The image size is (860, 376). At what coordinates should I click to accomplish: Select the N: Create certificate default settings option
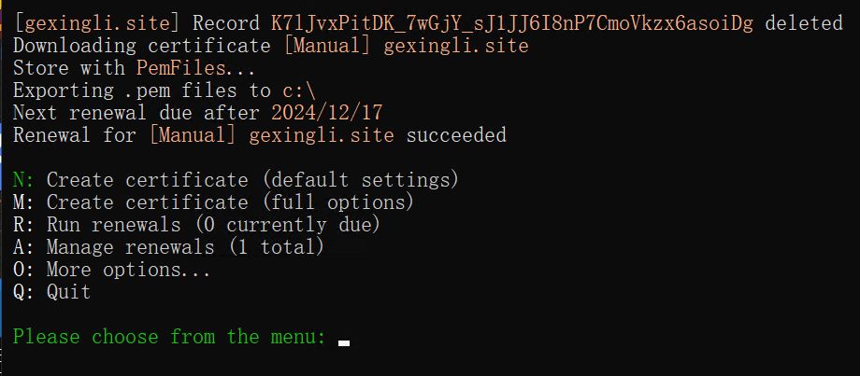point(236,180)
